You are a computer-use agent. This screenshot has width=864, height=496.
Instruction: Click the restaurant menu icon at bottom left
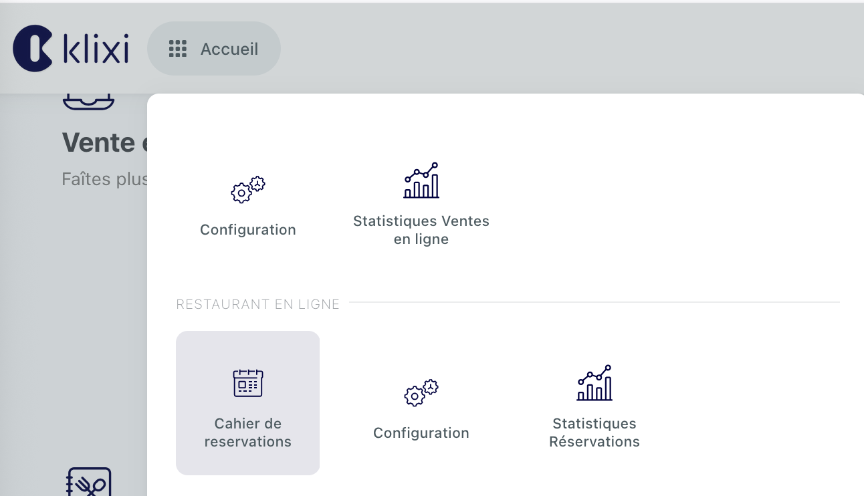click(89, 483)
